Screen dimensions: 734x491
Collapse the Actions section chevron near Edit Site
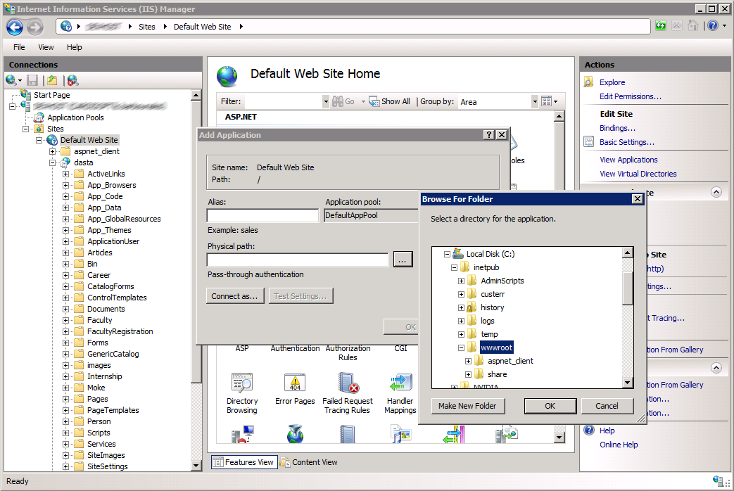716,192
